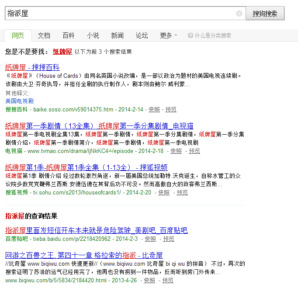This screenshot has width=298, height=288.
Task: Click the 以下为前 3 个搜索结果 text
Action: coord(103,52)
